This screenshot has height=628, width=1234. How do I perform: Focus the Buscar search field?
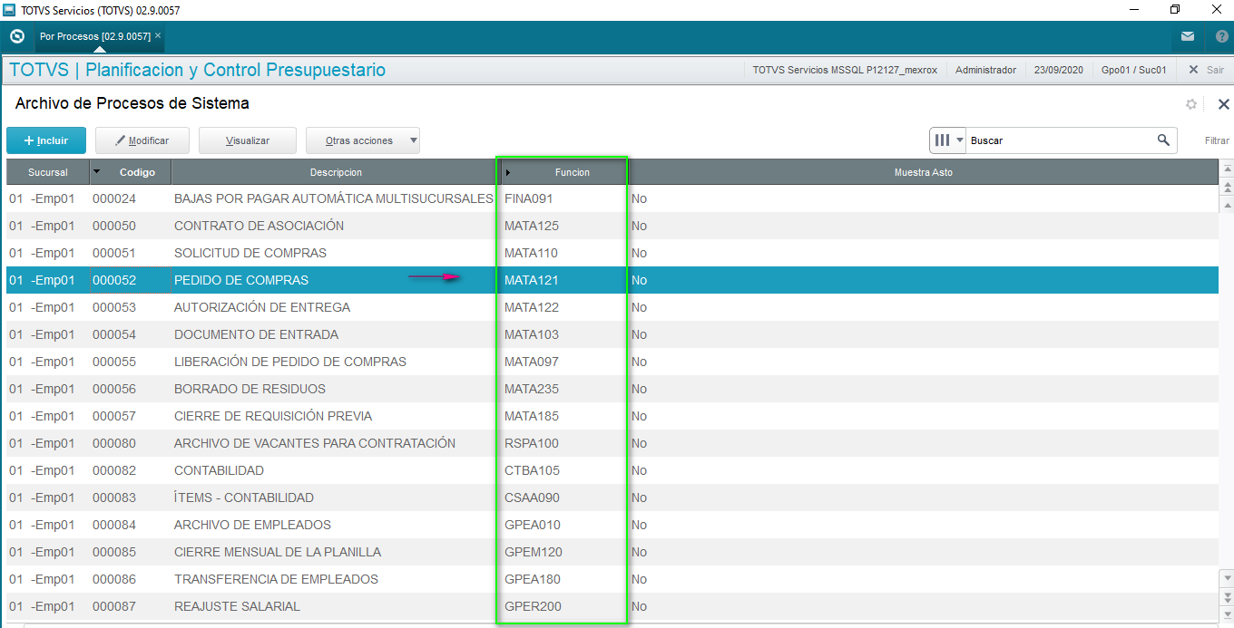tap(1061, 140)
